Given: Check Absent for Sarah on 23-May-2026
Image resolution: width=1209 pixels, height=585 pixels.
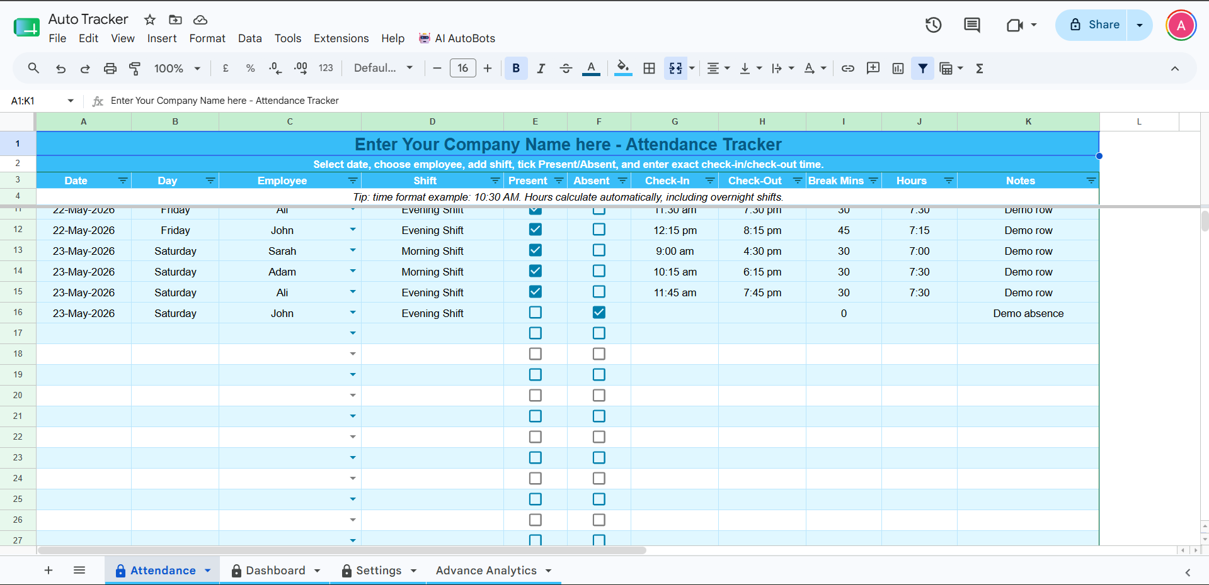Looking at the screenshot, I should tap(599, 250).
